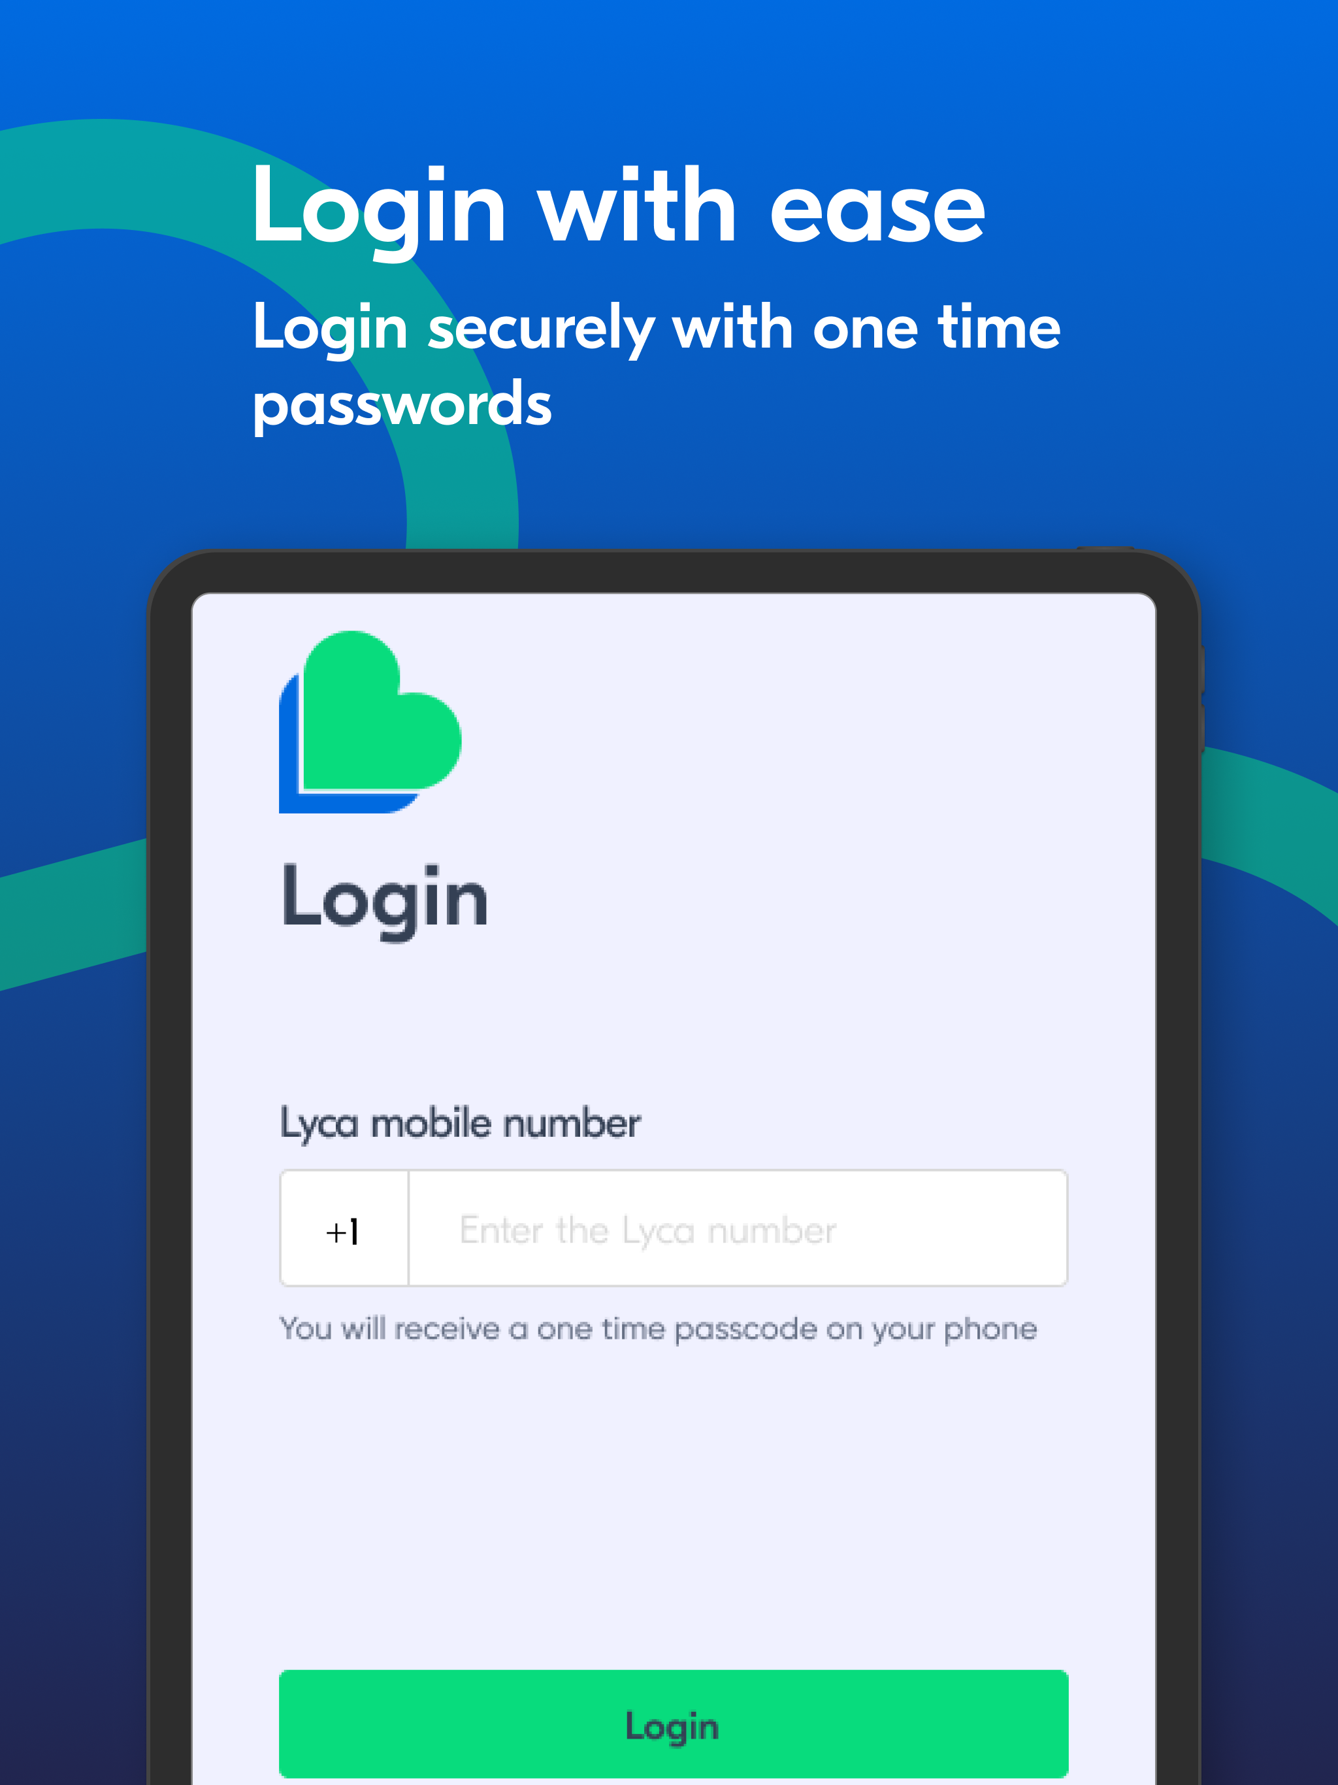Screen dimensions: 1338x1785
Task: Click the tablet's dark top bezel
Action: 674,572
